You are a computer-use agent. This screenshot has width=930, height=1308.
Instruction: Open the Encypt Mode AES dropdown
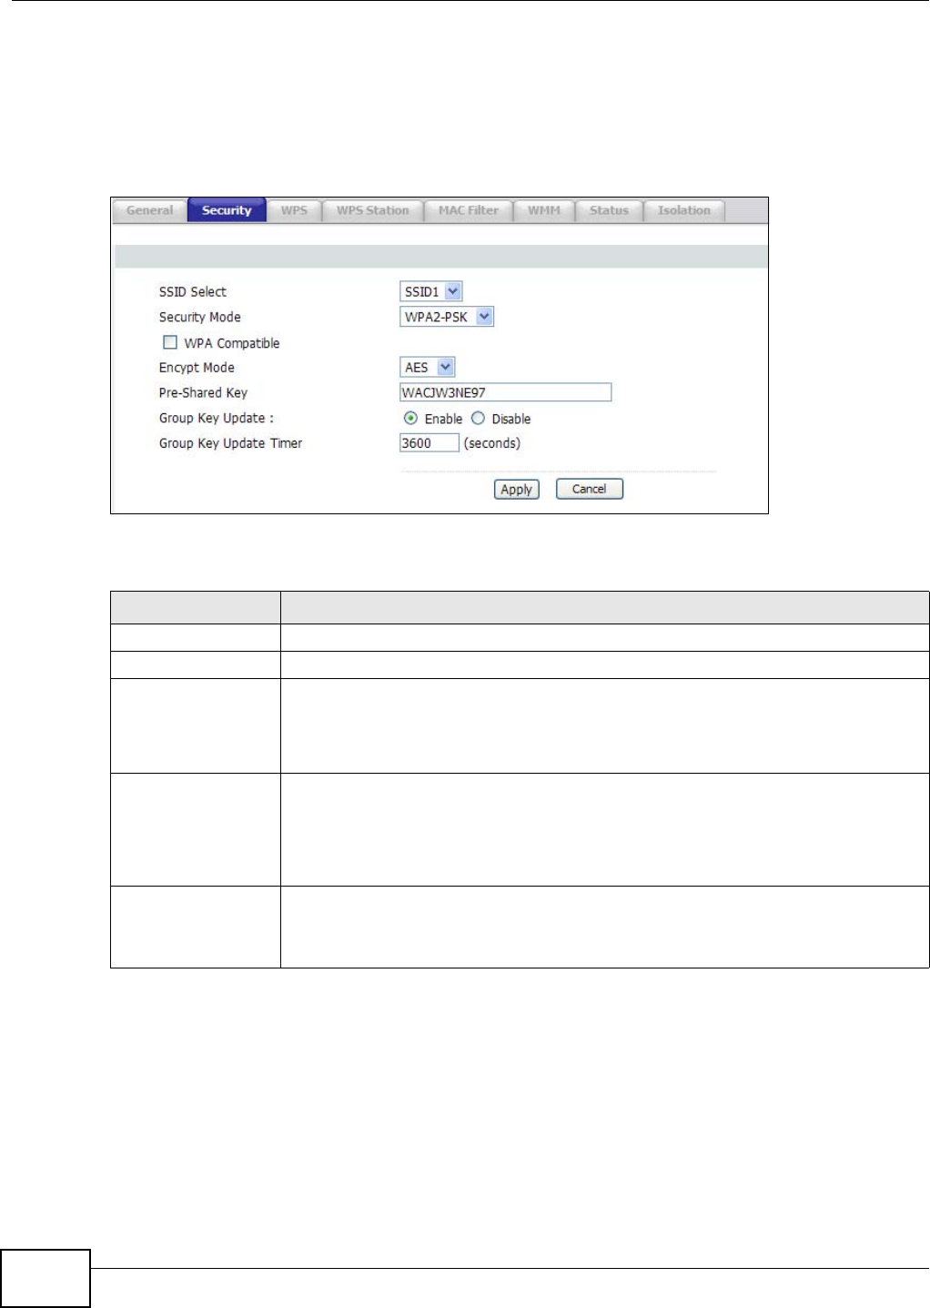click(x=427, y=367)
